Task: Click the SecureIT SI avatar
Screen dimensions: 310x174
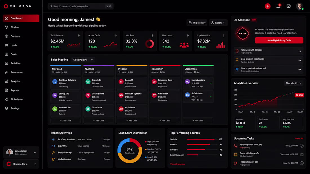Action: [x=121, y=82]
